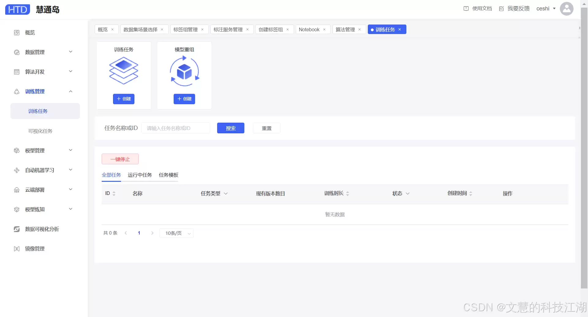
Task: Close the 标签组管理 tab
Action: tap(202, 29)
